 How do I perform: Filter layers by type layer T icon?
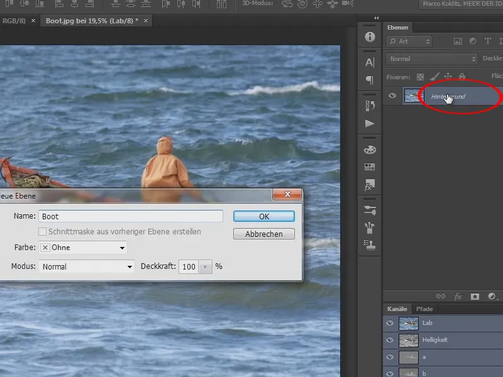(488, 41)
